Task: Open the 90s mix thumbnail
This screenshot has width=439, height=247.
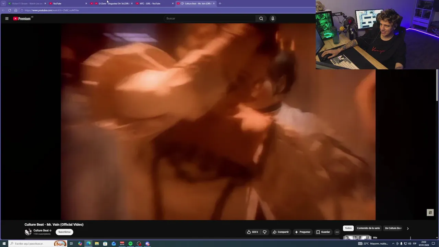Action: click(x=357, y=237)
